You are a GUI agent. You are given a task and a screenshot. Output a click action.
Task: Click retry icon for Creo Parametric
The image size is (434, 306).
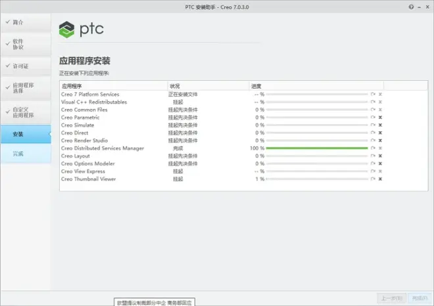tap(373, 117)
